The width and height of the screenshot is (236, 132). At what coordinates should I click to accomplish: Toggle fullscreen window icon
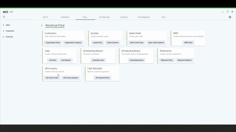coord(228,11)
